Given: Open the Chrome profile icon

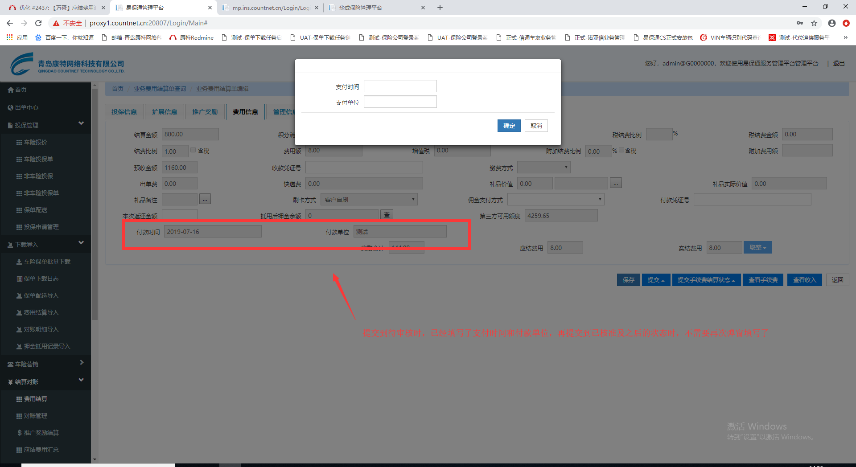Looking at the screenshot, I should point(832,23).
